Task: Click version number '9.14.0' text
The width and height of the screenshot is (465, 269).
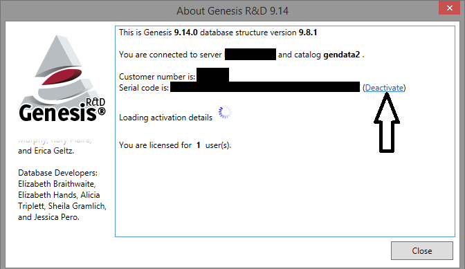Action: (x=185, y=33)
